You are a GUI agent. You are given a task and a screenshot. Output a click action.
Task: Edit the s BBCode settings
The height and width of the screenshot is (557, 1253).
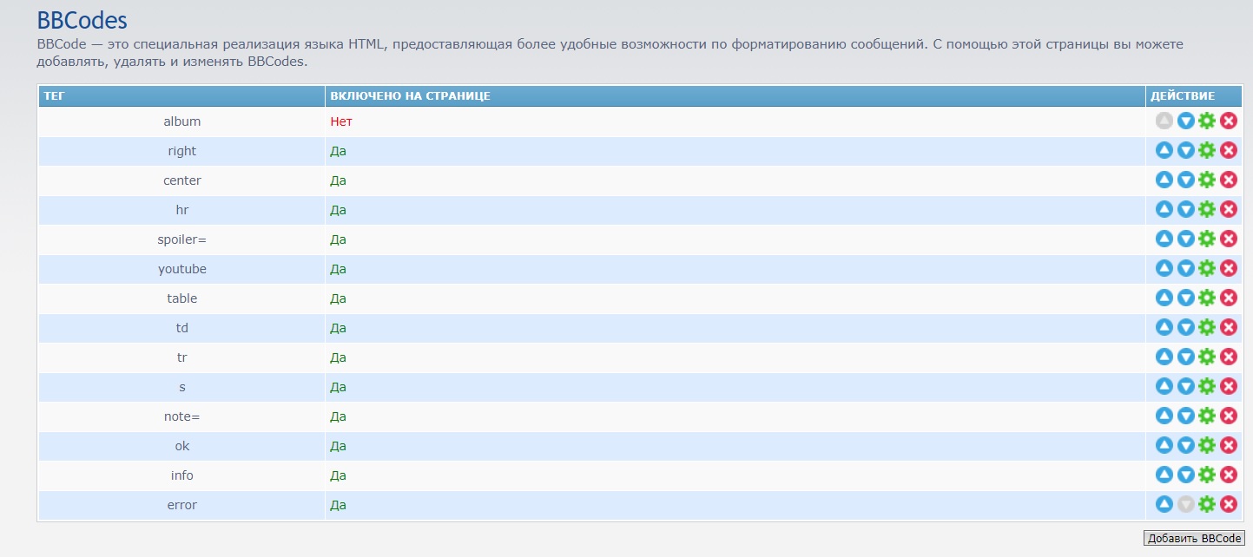(x=1207, y=387)
